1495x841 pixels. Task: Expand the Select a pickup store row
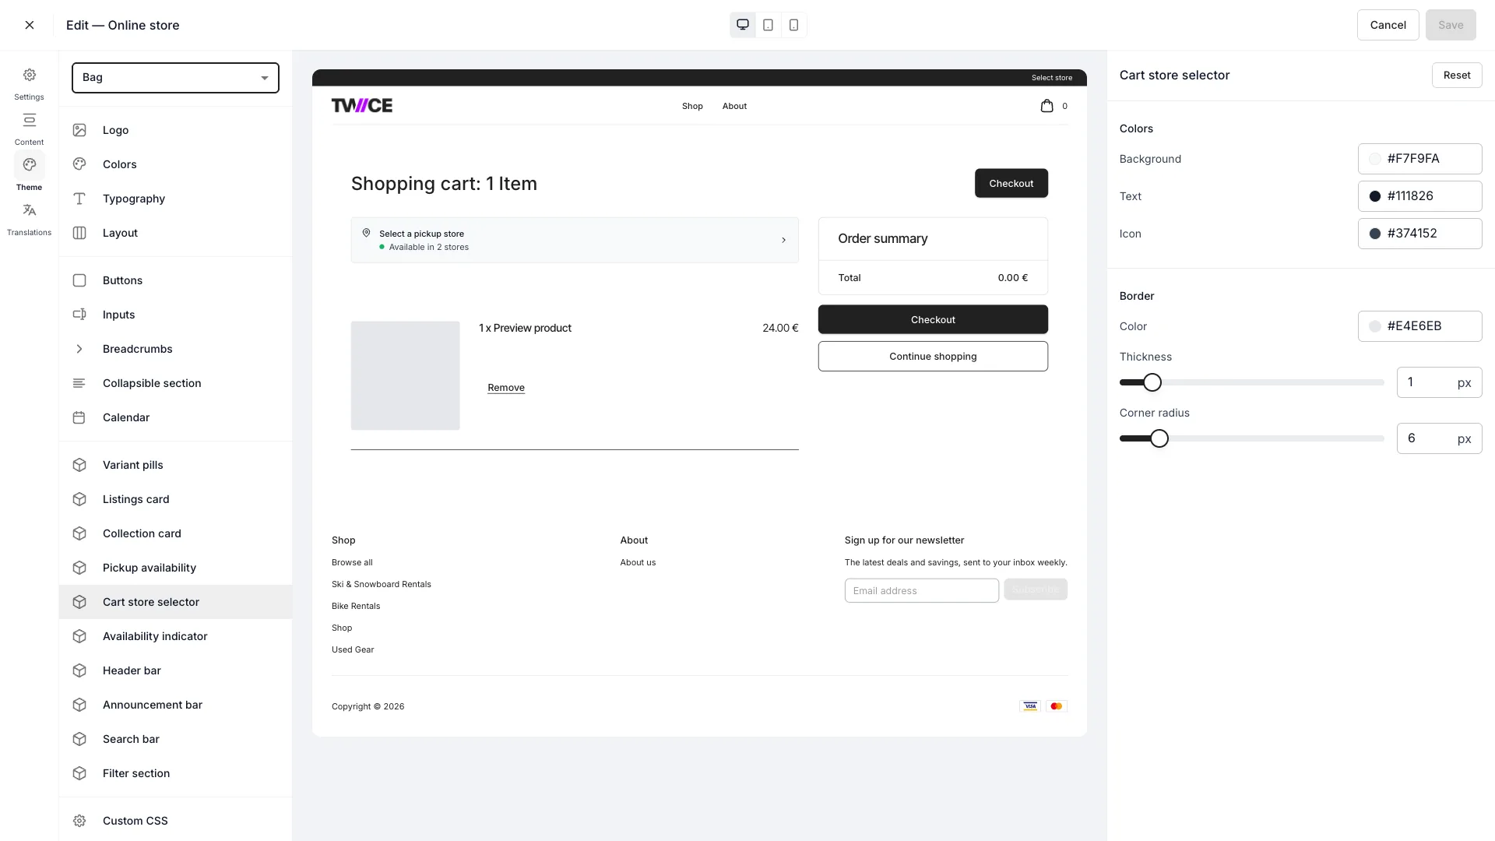click(x=575, y=240)
